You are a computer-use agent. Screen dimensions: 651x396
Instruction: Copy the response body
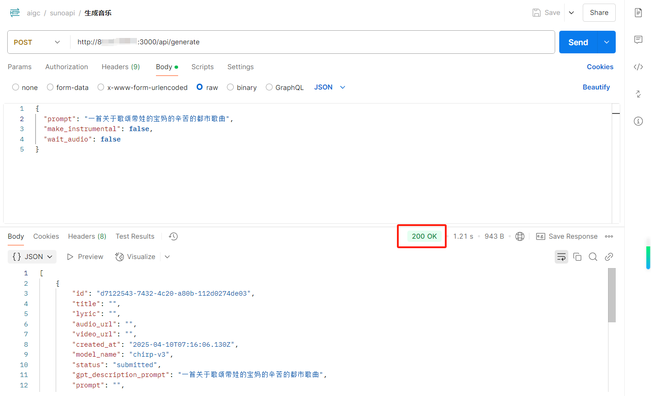577,256
